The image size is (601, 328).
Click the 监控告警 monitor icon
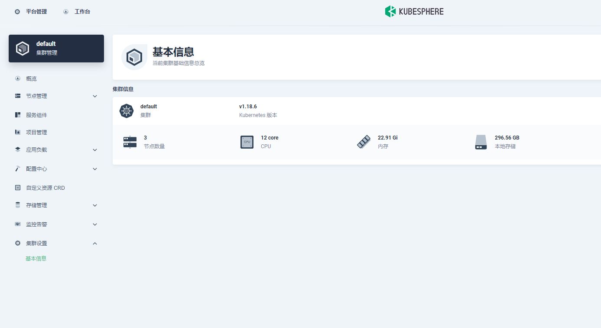[18, 224]
